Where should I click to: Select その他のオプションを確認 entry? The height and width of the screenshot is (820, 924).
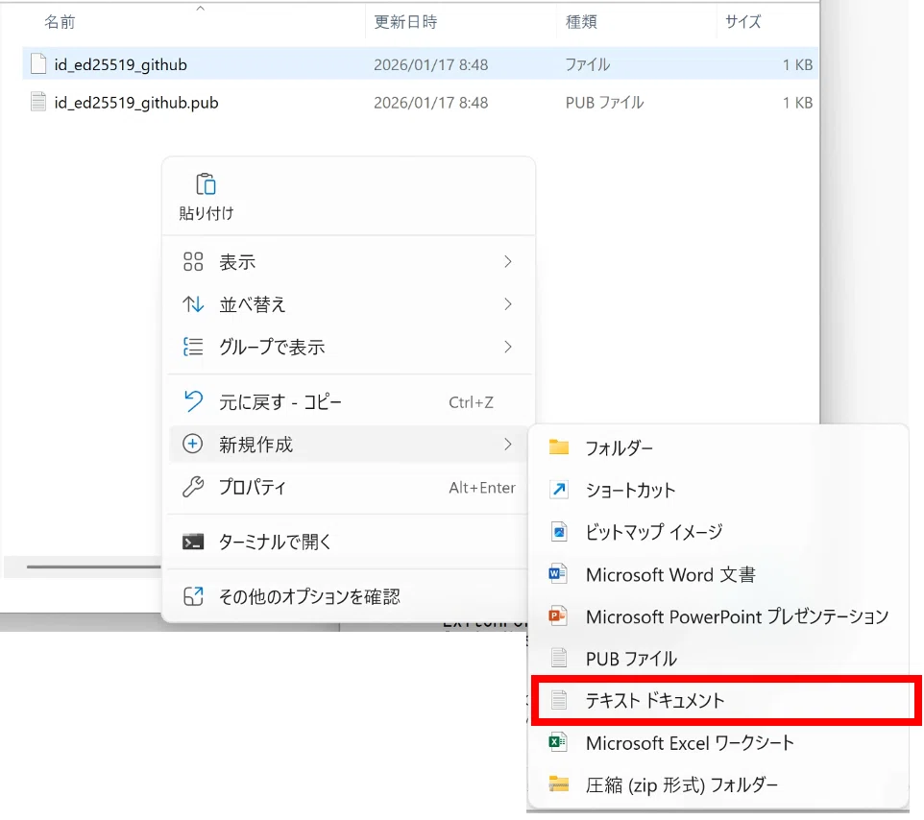tap(350, 596)
